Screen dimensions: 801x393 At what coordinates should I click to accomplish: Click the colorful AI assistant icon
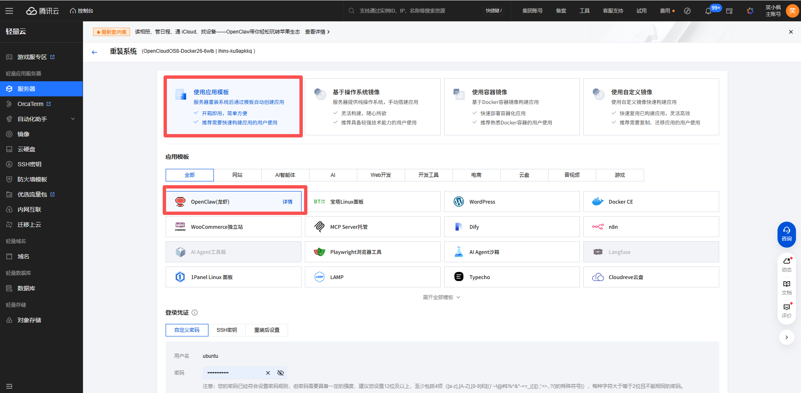tap(750, 11)
